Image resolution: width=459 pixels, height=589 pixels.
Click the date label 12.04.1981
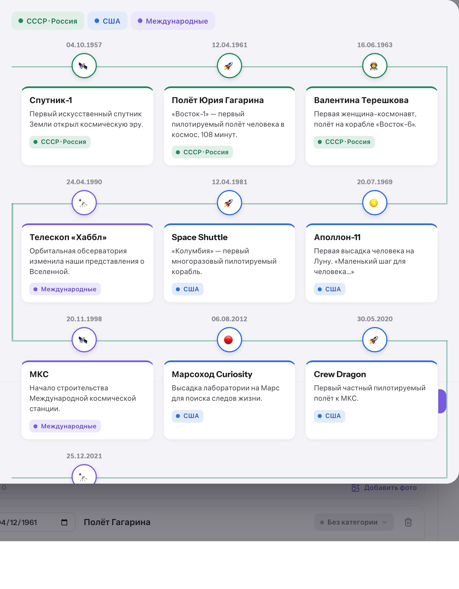coord(229,182)
